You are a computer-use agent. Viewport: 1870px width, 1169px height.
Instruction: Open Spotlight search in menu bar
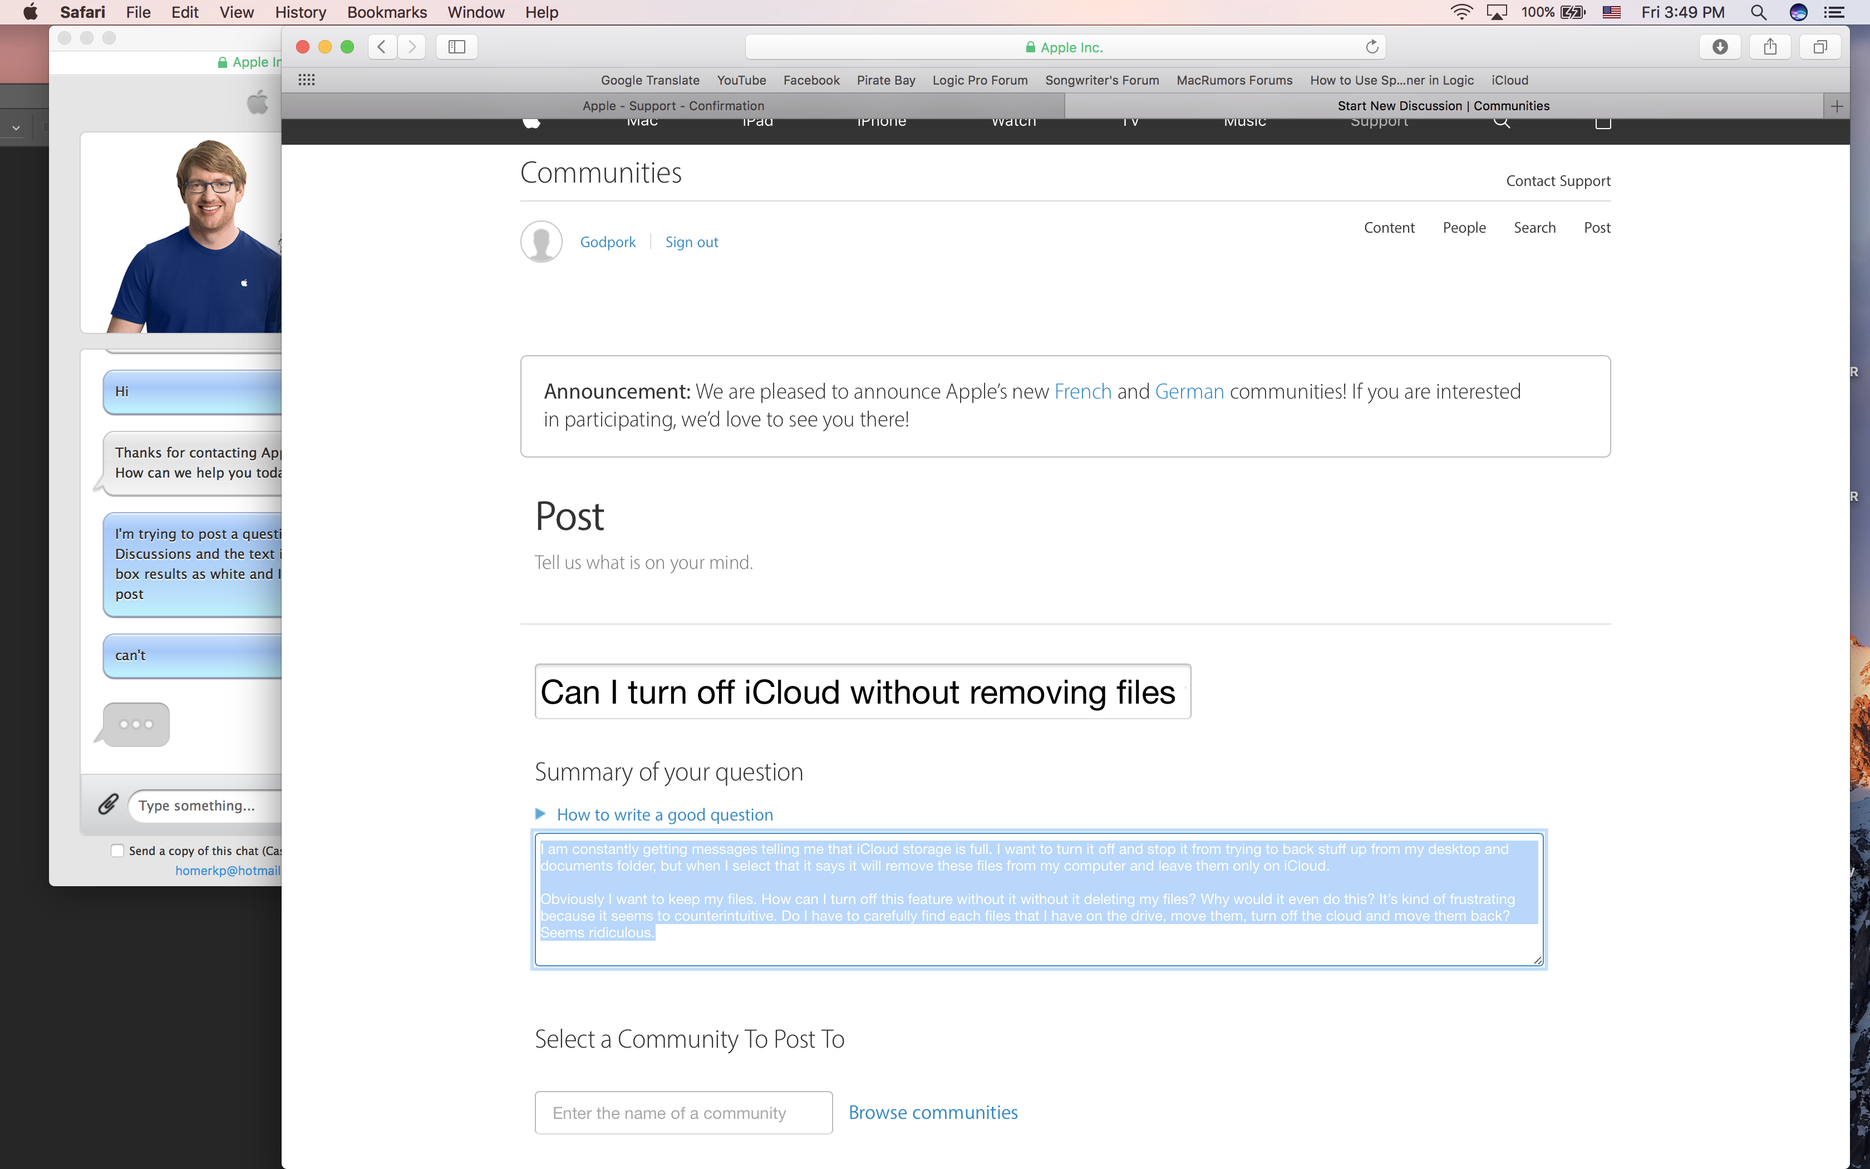coord(1758,12)
